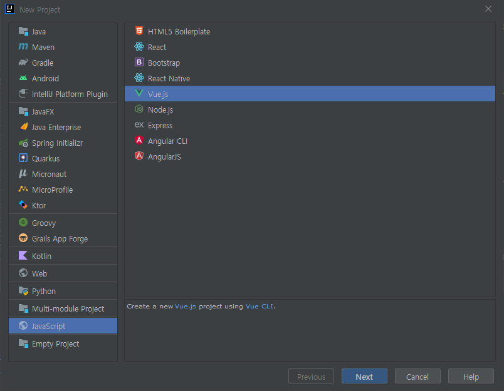Choose Multi-module Project type
Screen dimensions: 504x391
63,308
